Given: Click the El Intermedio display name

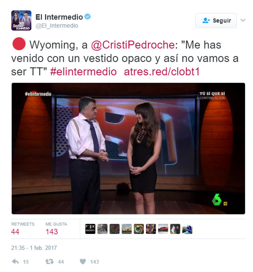Looking at the screenshot, I should click(59, 17).
